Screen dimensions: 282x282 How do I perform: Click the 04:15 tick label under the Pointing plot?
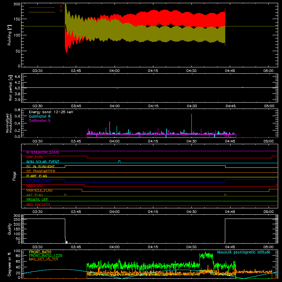tap(153, 71)
